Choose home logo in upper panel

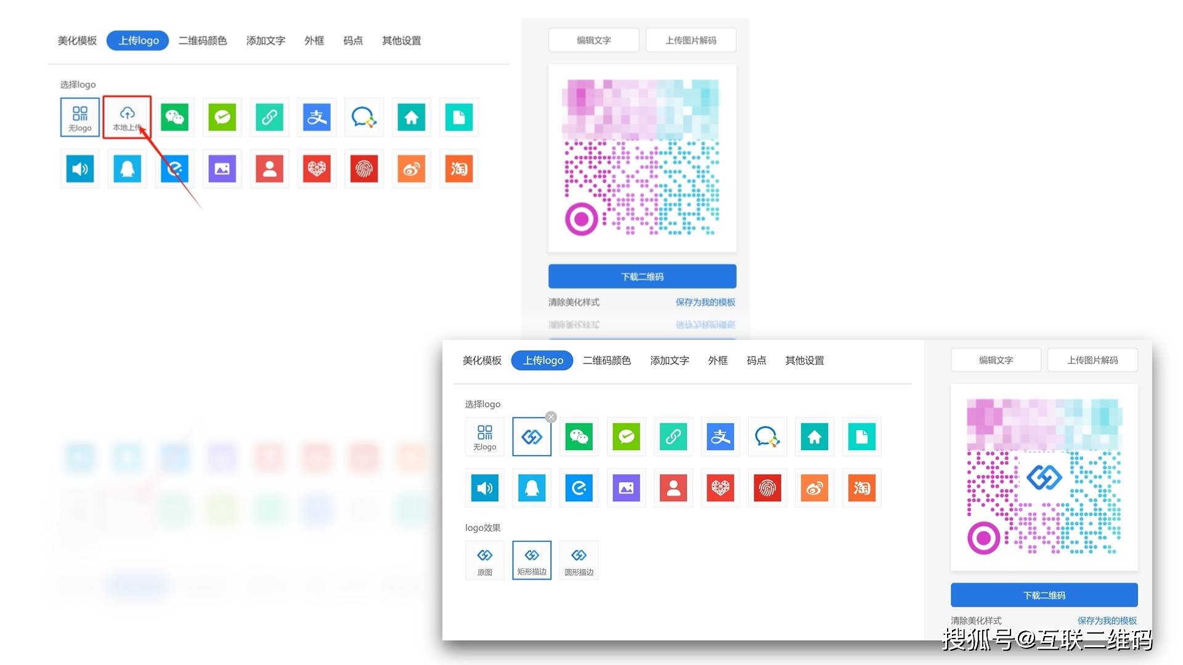(412, 117)
